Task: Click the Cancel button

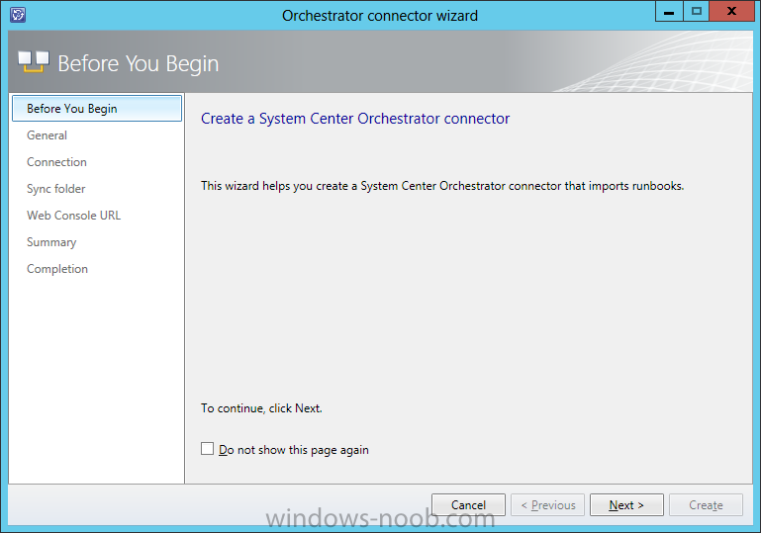Action: pyautogui.click(x=468, y=505)
